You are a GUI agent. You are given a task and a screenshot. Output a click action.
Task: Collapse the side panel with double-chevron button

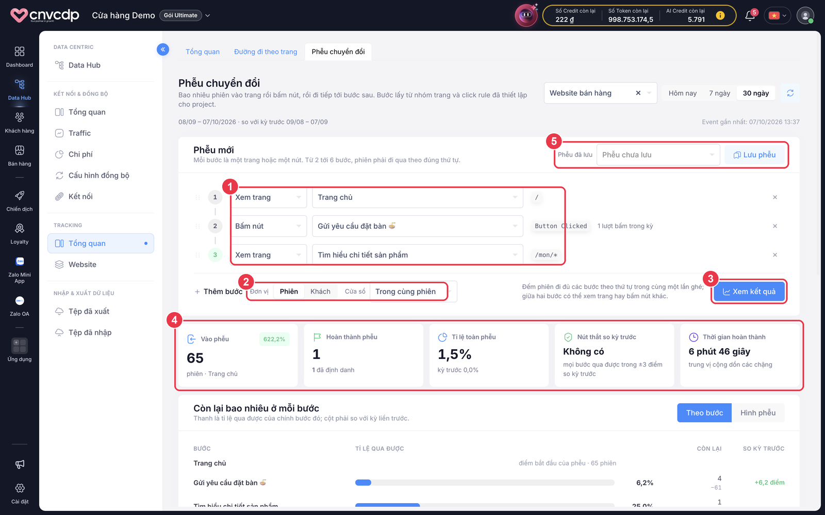[x=163, y=49]
